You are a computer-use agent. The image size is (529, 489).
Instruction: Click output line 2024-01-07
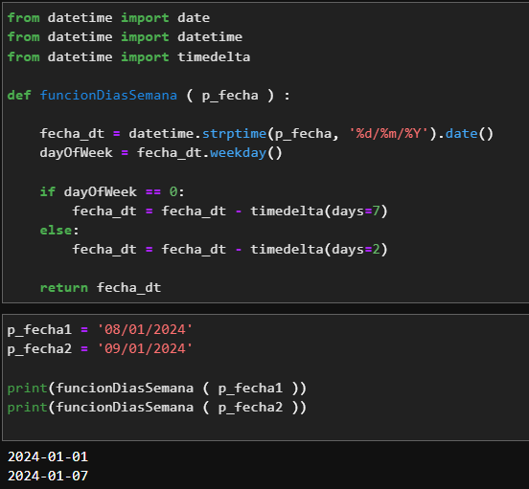48,477
